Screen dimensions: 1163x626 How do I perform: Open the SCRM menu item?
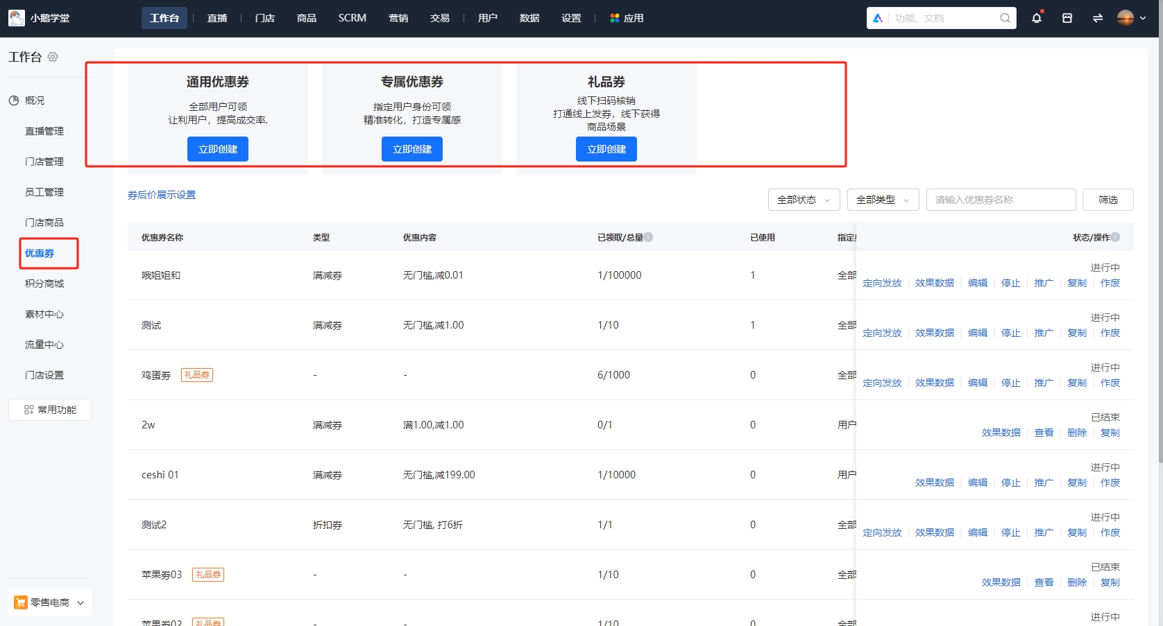(352, 17)
